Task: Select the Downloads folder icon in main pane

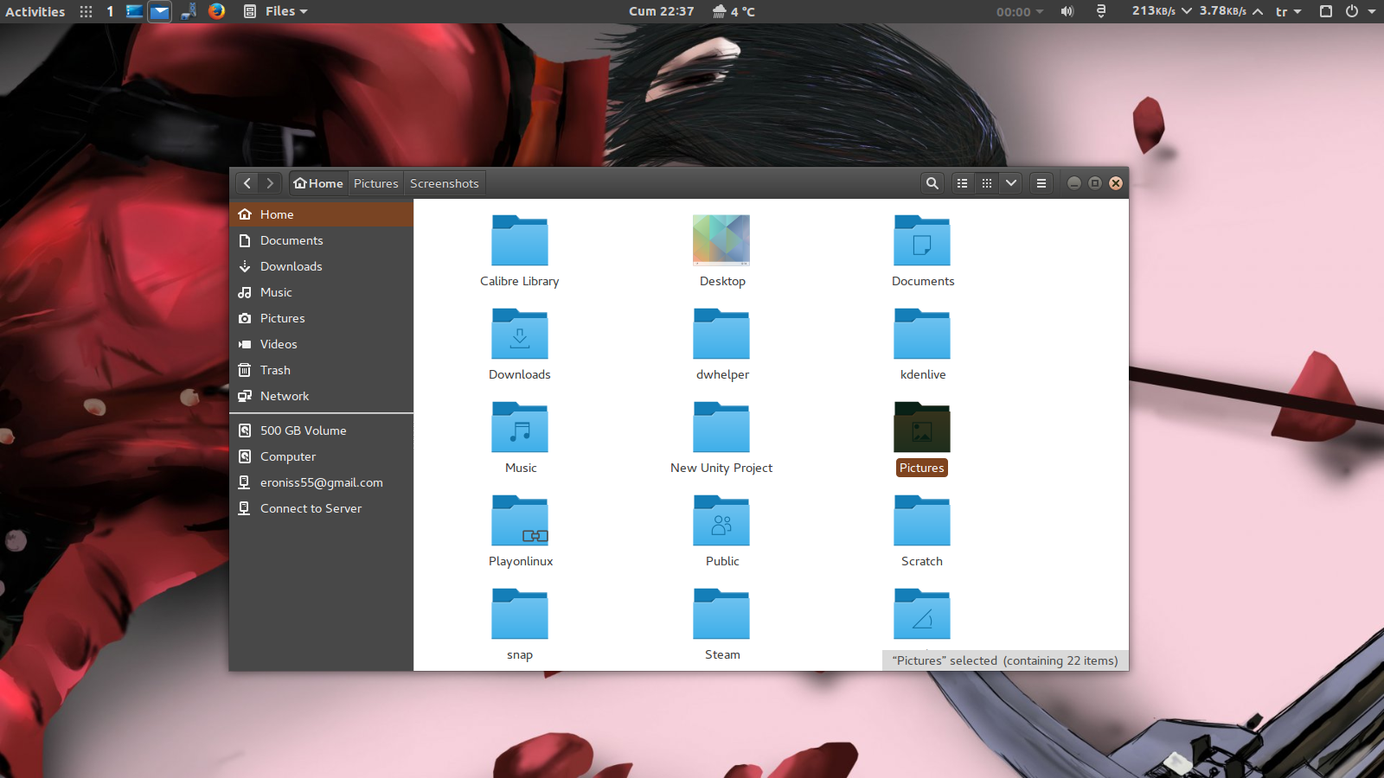Action: point(520,334)
